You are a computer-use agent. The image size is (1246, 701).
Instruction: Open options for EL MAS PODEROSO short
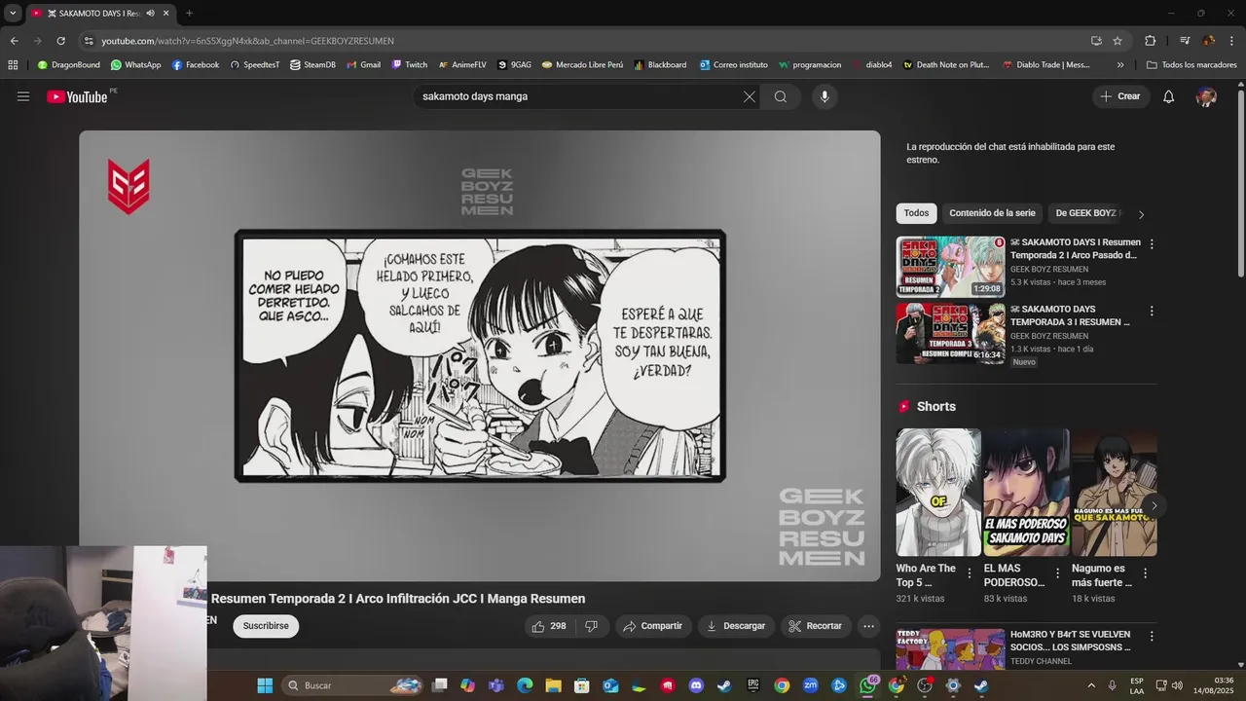tap(1057, 573)
